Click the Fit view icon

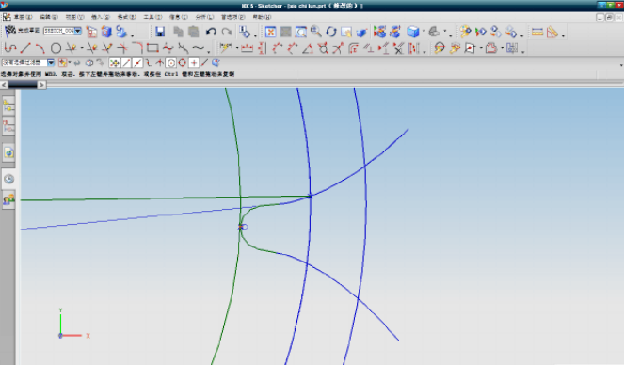coord(271,31)
